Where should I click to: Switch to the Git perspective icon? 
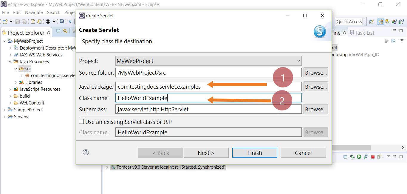388,22
